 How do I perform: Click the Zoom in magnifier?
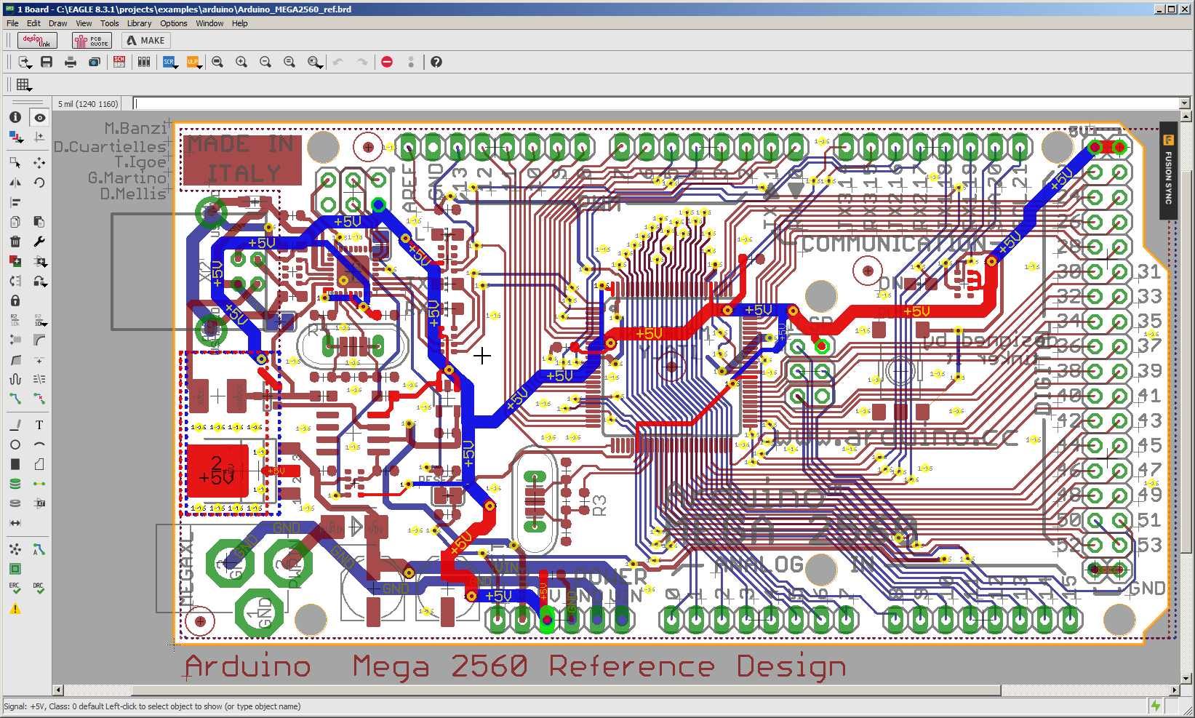tap(241, 62)
